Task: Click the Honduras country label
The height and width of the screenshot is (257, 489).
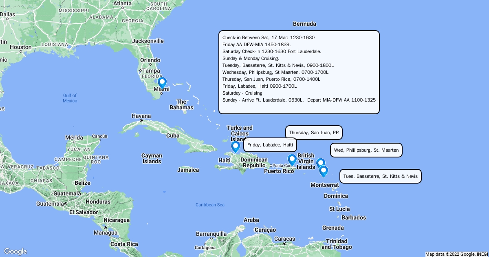Action: pos(98,202)
